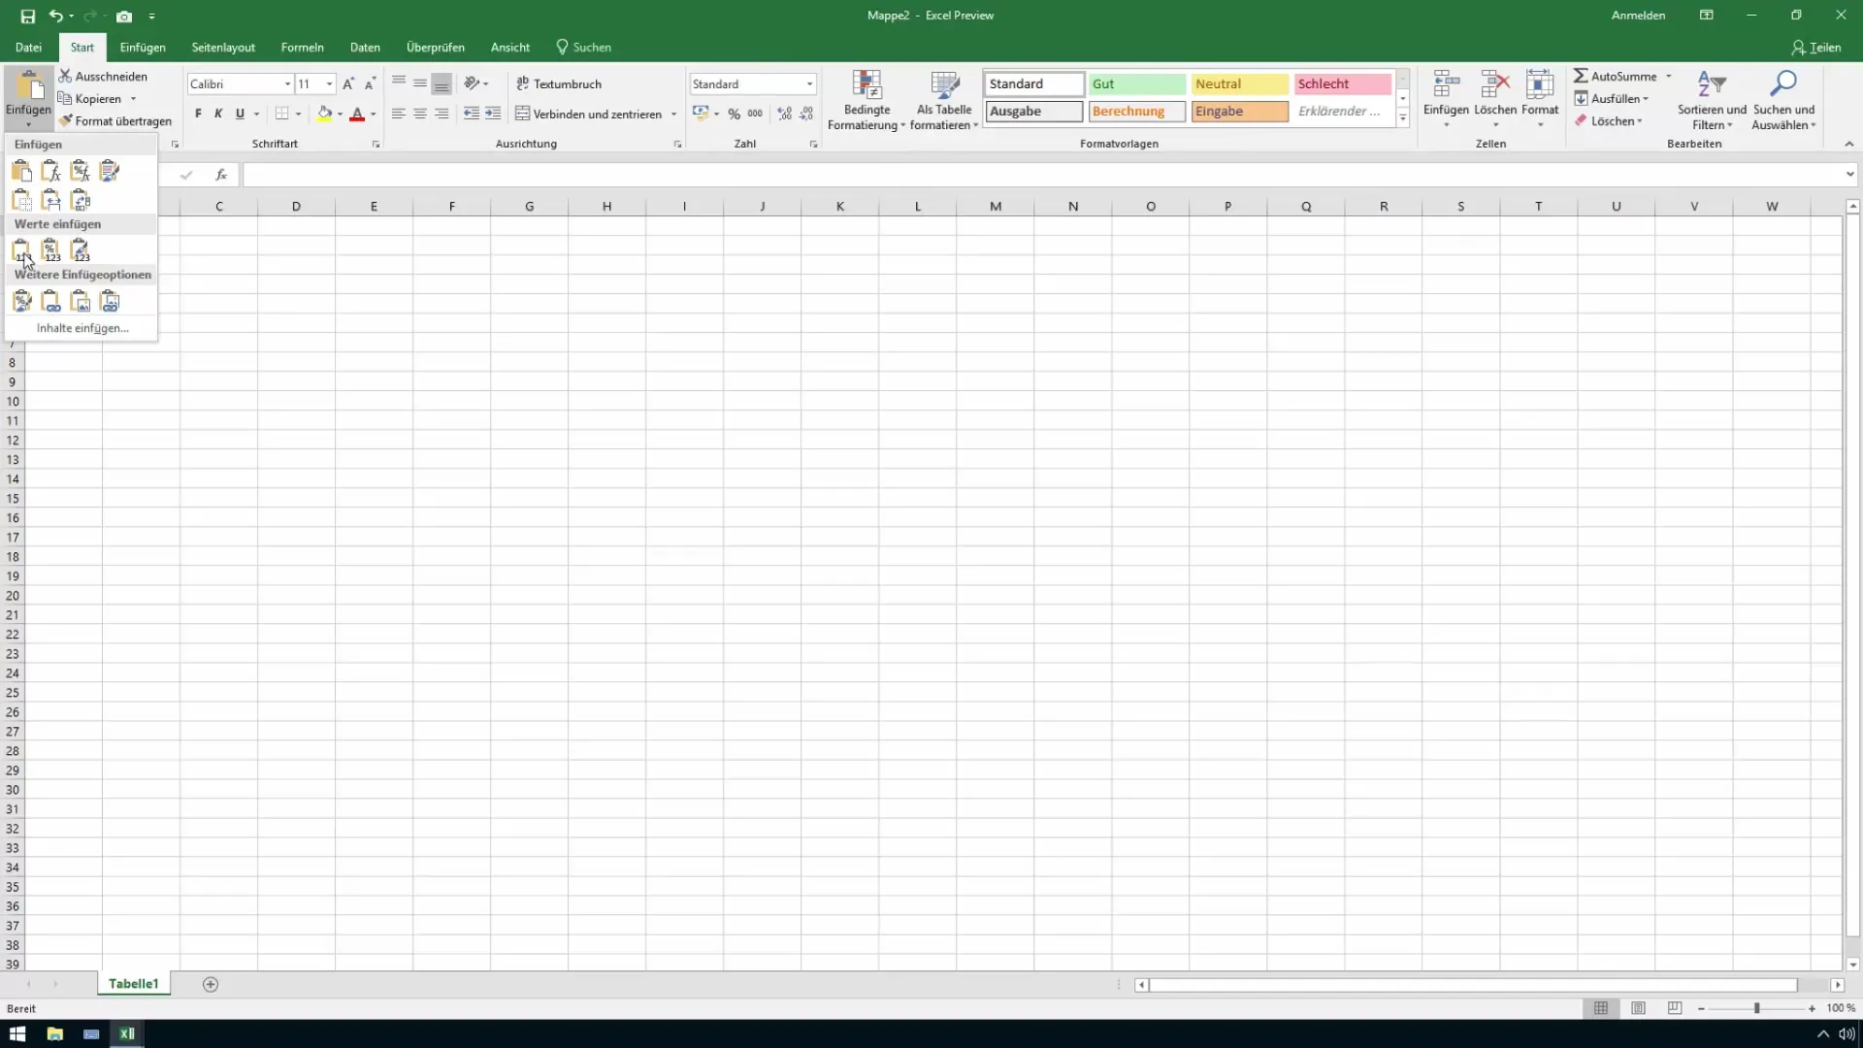Click the Kopieren button
Image resolution: width=1863 pixels, height=1048 pixels.
pyautogui.click(x=90, y=98)
